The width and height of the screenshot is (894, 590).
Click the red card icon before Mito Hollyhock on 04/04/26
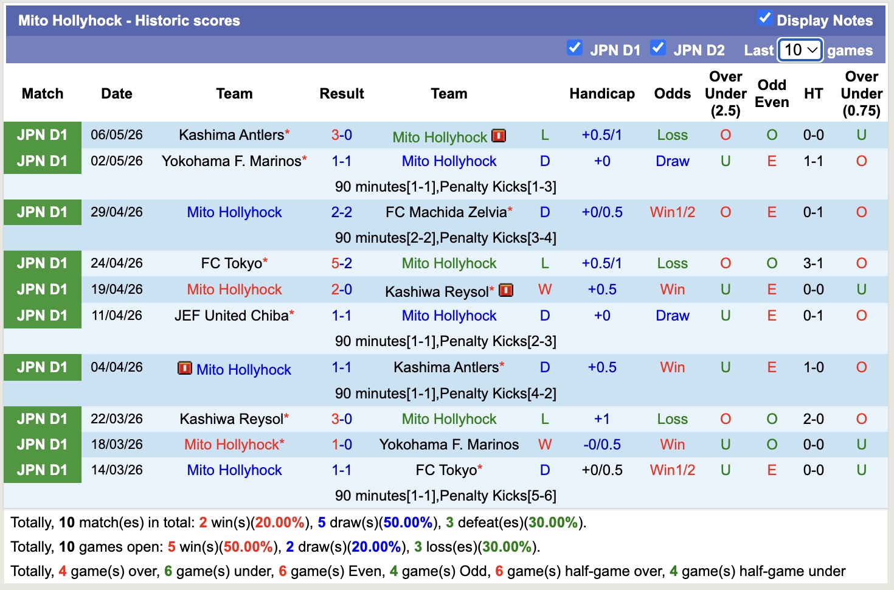pos(185,368)
